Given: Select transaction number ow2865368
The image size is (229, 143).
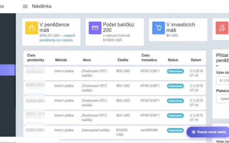Looking at the screenshot, I should point(149,130).
